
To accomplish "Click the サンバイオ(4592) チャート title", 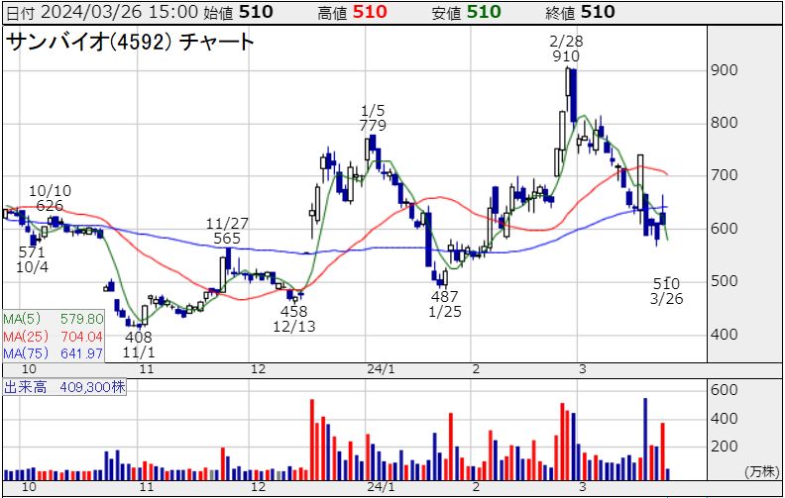I will point(130,43).
